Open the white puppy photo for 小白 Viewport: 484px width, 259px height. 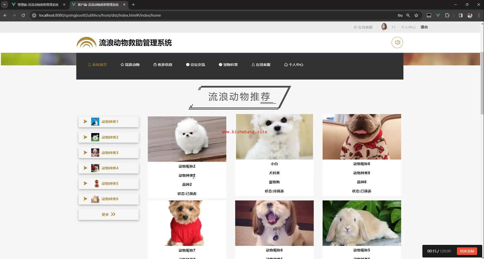(274, 137)
